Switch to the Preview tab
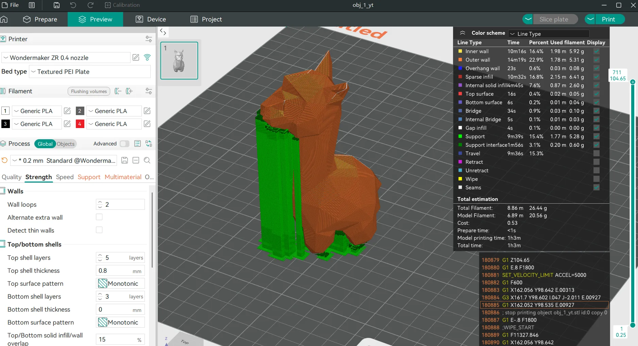The height and width of the screenshot is (346, 638). (95, 19)
